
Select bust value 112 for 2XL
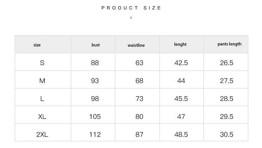(95, 134)
